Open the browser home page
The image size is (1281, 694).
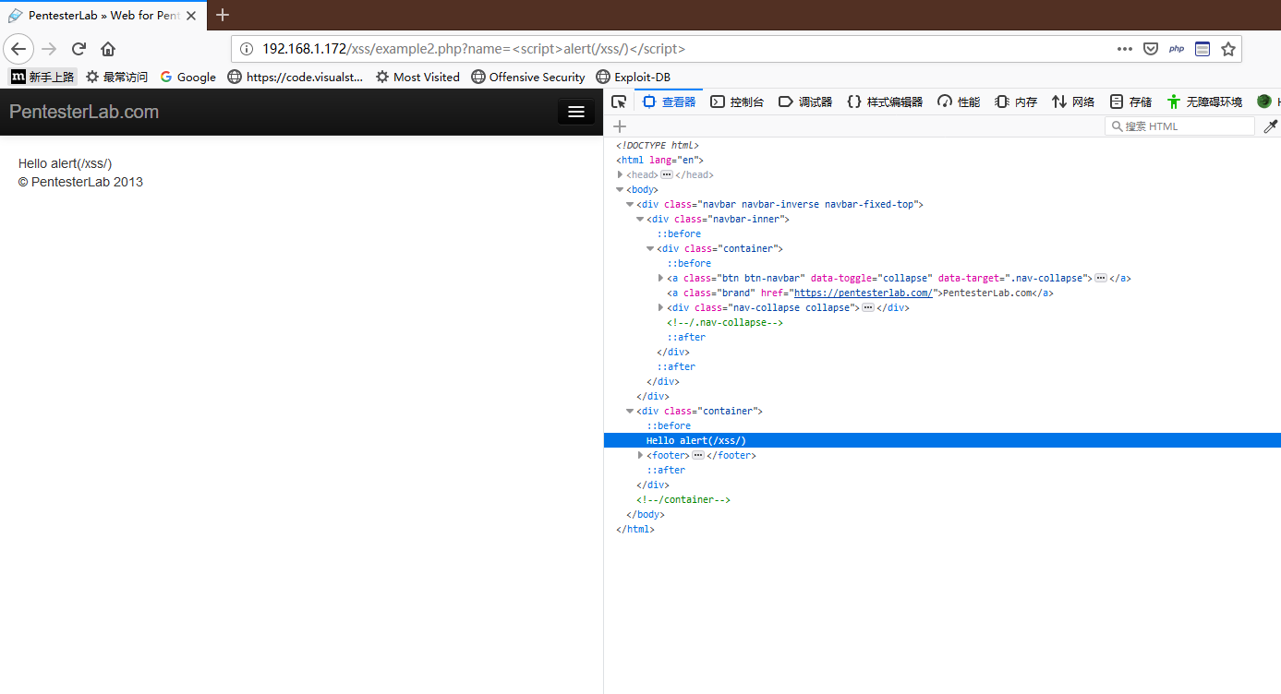tap(108, 49)
